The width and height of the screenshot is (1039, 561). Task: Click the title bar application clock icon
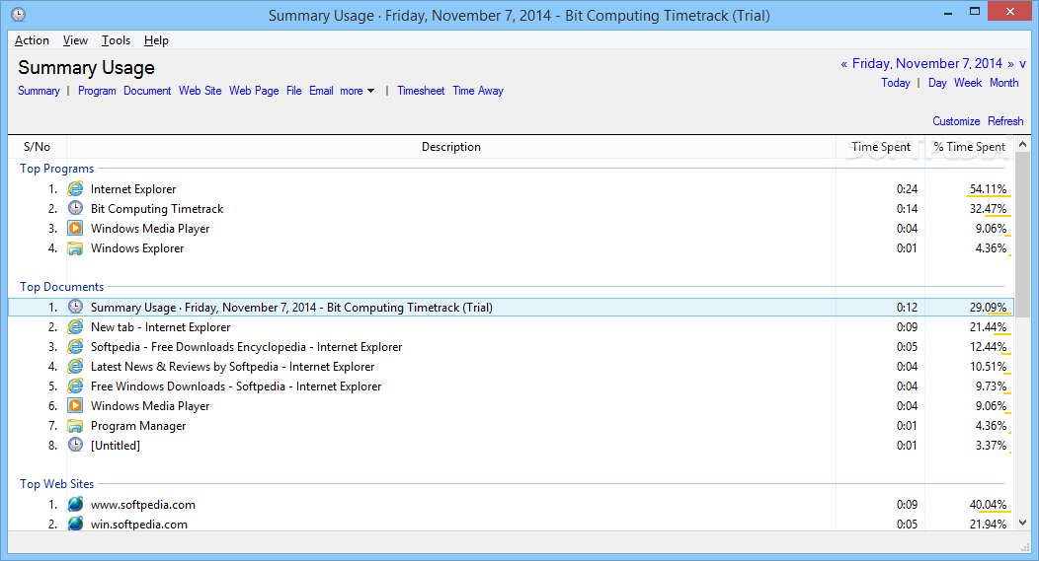[x=19, y=15]
